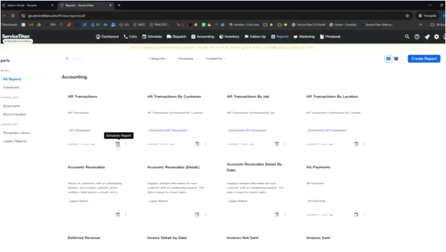Open the kebab menu on Accounts Receivable card

tap(126, 214)
